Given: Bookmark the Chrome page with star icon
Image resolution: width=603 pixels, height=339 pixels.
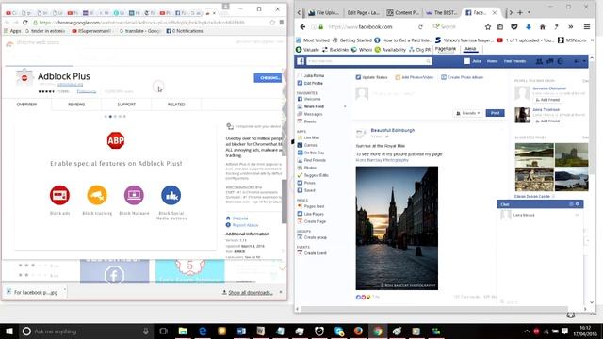Looking at the screenshot, I should [x=272, y=23].
